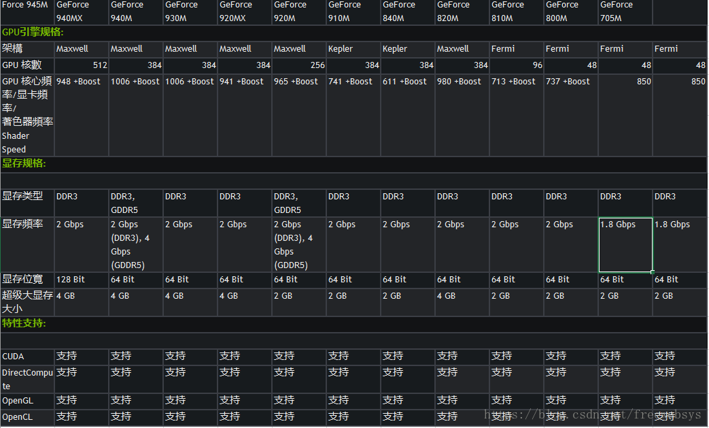Image resolution: width=709 pixels, height=428 pixels.
Task: Click the '965 +Boost' frequency cell
Action: pos(299,115)
